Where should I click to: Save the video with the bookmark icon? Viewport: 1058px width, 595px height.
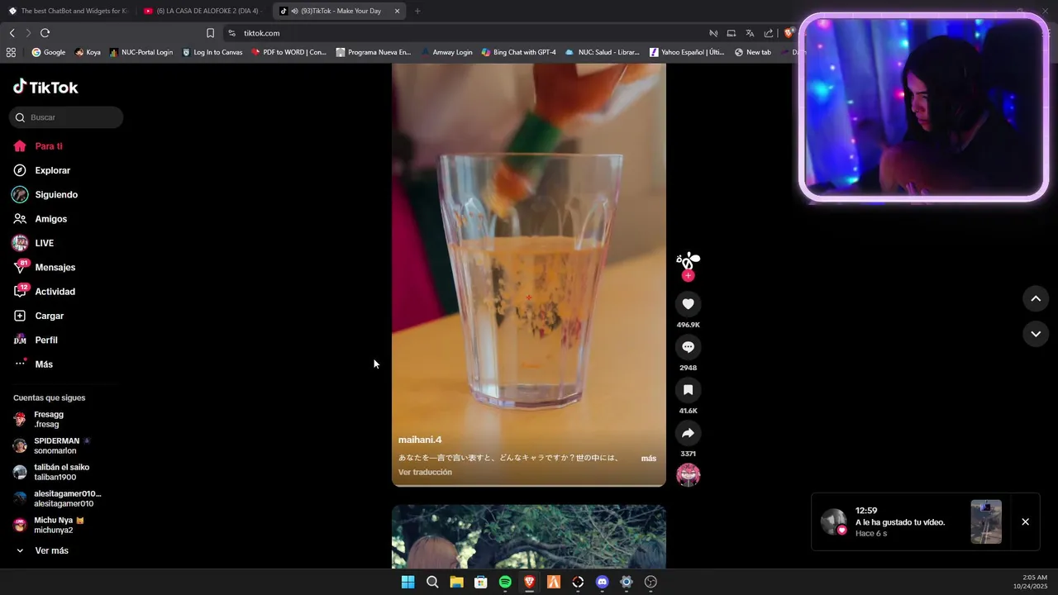688,390
